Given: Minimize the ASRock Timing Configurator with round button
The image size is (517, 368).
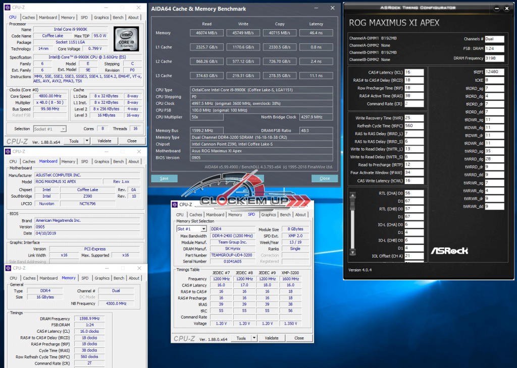Looking at the screenshot, I should pos(498,10).
